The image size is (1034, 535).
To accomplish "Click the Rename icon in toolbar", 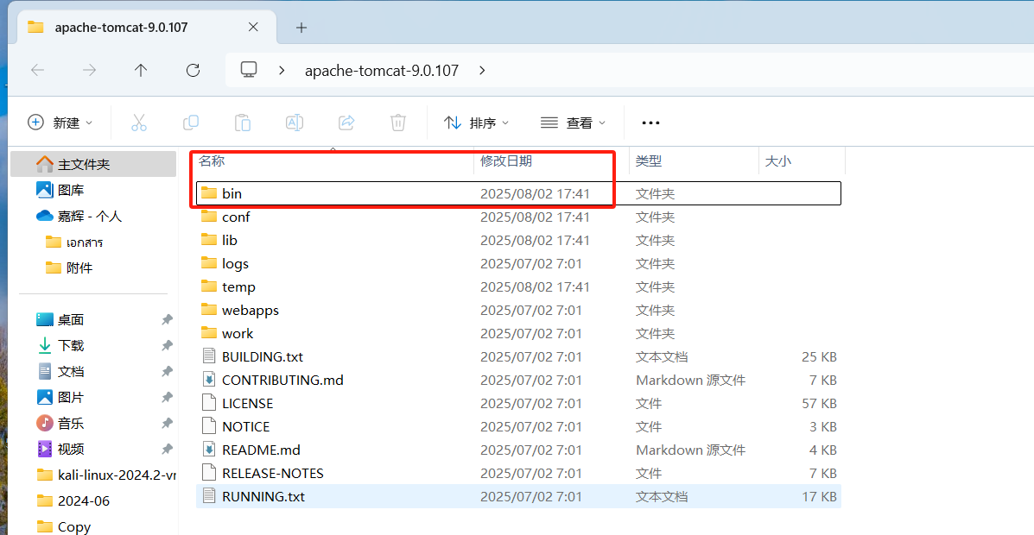I will click(x=295, y=123).
